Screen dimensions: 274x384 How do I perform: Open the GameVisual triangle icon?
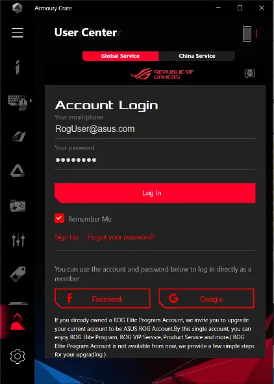pos(18,171)
